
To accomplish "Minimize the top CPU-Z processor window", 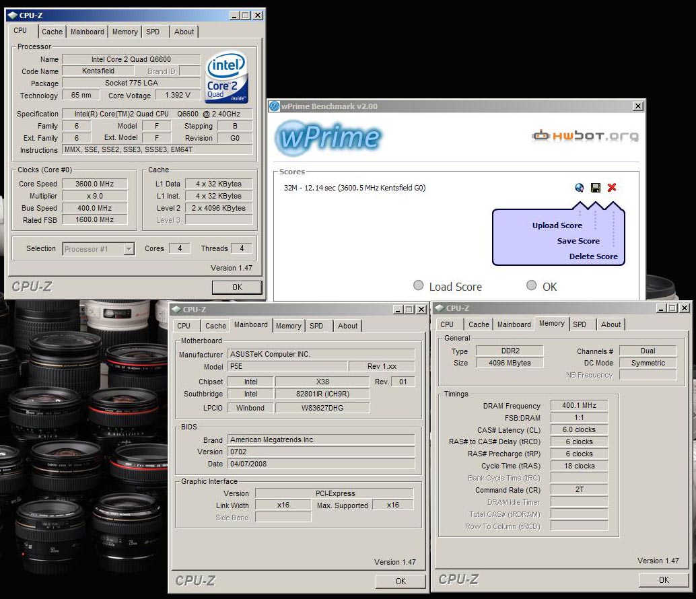I will click(235, 15).
